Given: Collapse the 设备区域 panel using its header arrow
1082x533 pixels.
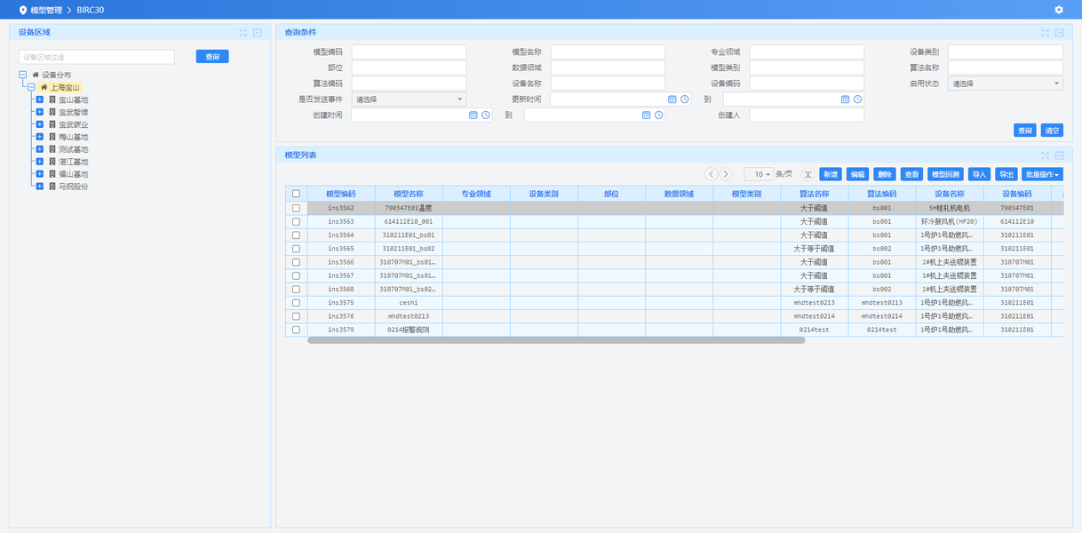Looking at the screenshot, I should [258, 33].
